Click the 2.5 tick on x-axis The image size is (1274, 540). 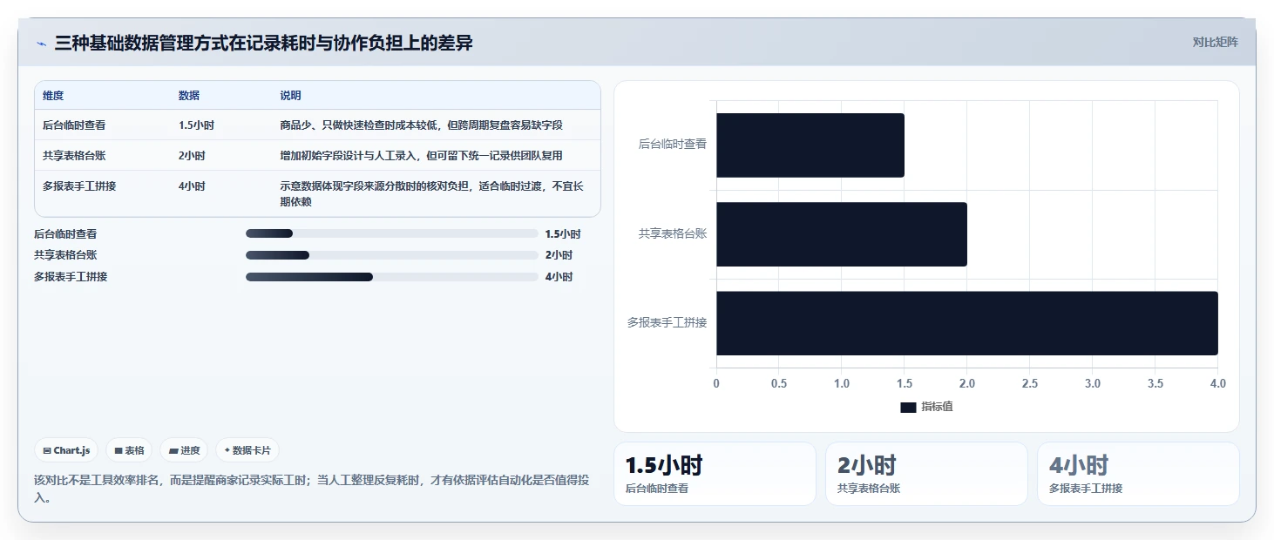coord(1030,383)
